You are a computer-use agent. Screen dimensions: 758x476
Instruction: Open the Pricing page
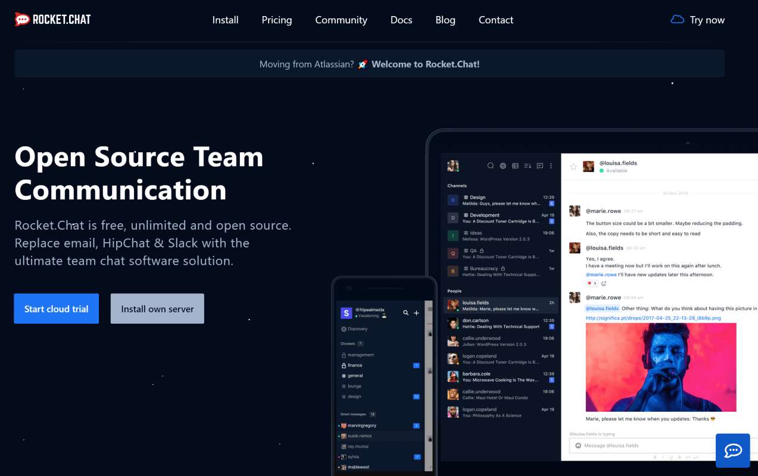[x=277, y=20]
